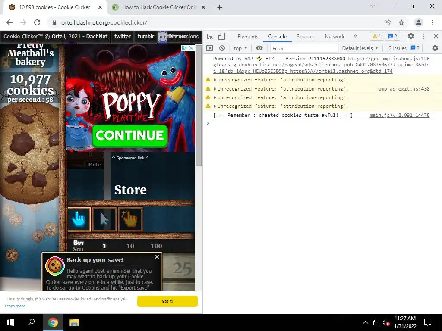
Task: Click the 2 messages issues badge in tab bar
Action: (393, 36)
